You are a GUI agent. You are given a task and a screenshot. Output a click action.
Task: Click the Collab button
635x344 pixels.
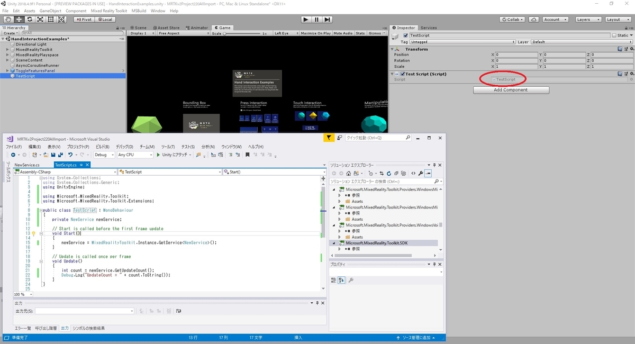tap(513, 20)
